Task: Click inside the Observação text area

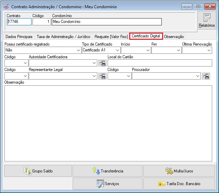Action: click(x=108, y=123)
